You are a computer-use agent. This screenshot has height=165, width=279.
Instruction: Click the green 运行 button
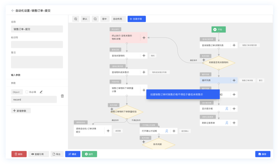click(89, 154)
